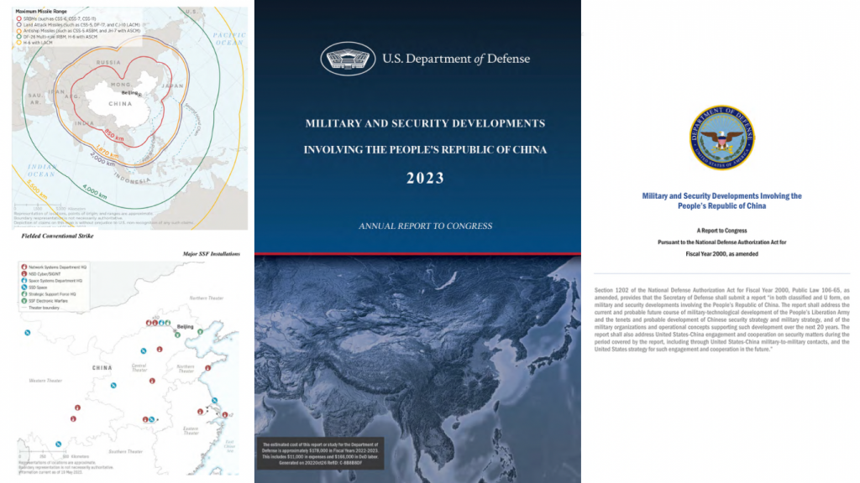This screenshot has width=860, height=483.
Task: Click the green DF-26 legend circle
Action: pos(18,37)
